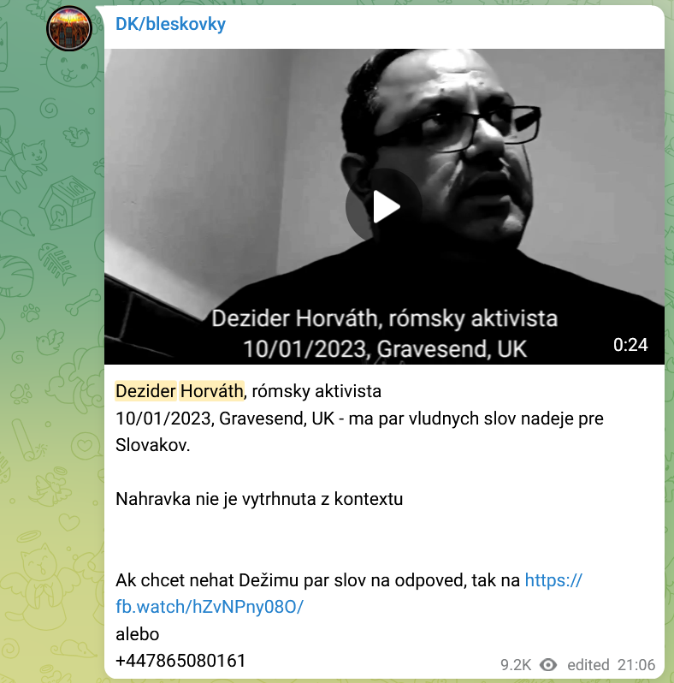
Task: Open the DK/bleskovky channel avatar
Action: (68, 28)
